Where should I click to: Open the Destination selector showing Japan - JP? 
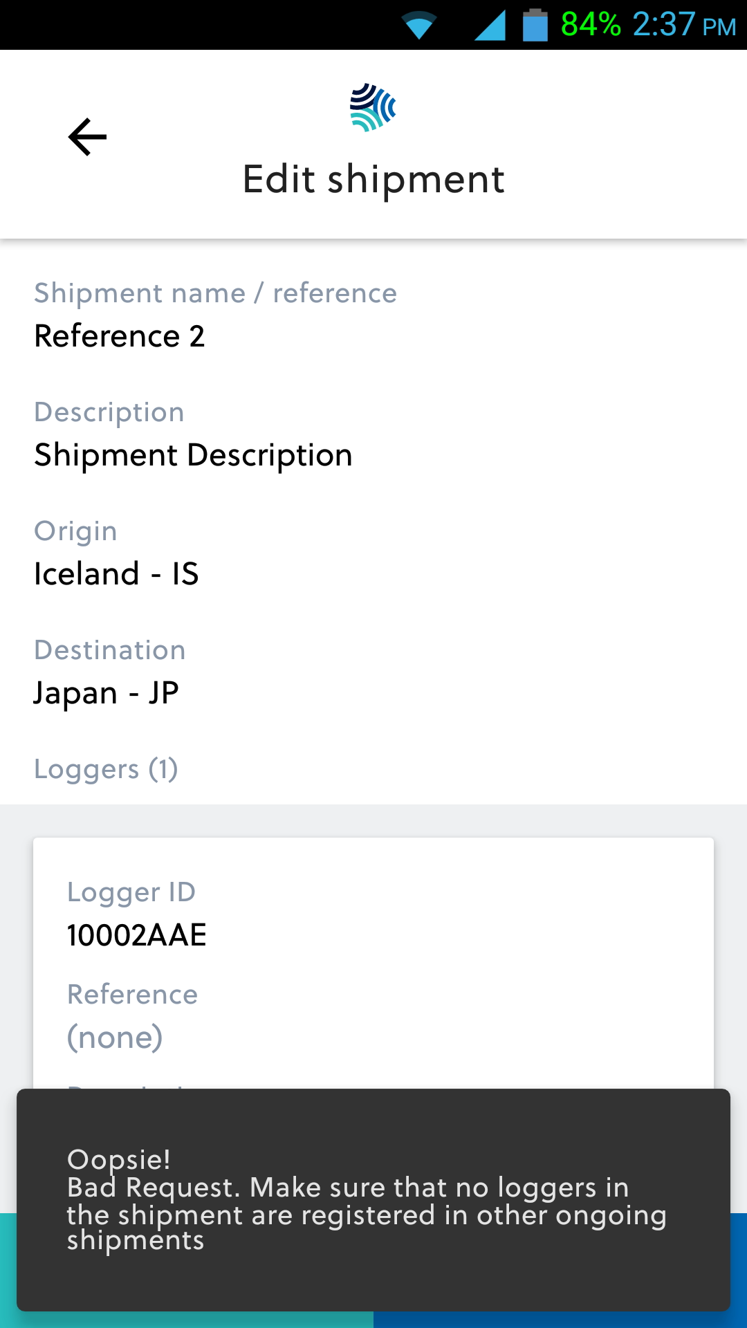tap(107, 693)
